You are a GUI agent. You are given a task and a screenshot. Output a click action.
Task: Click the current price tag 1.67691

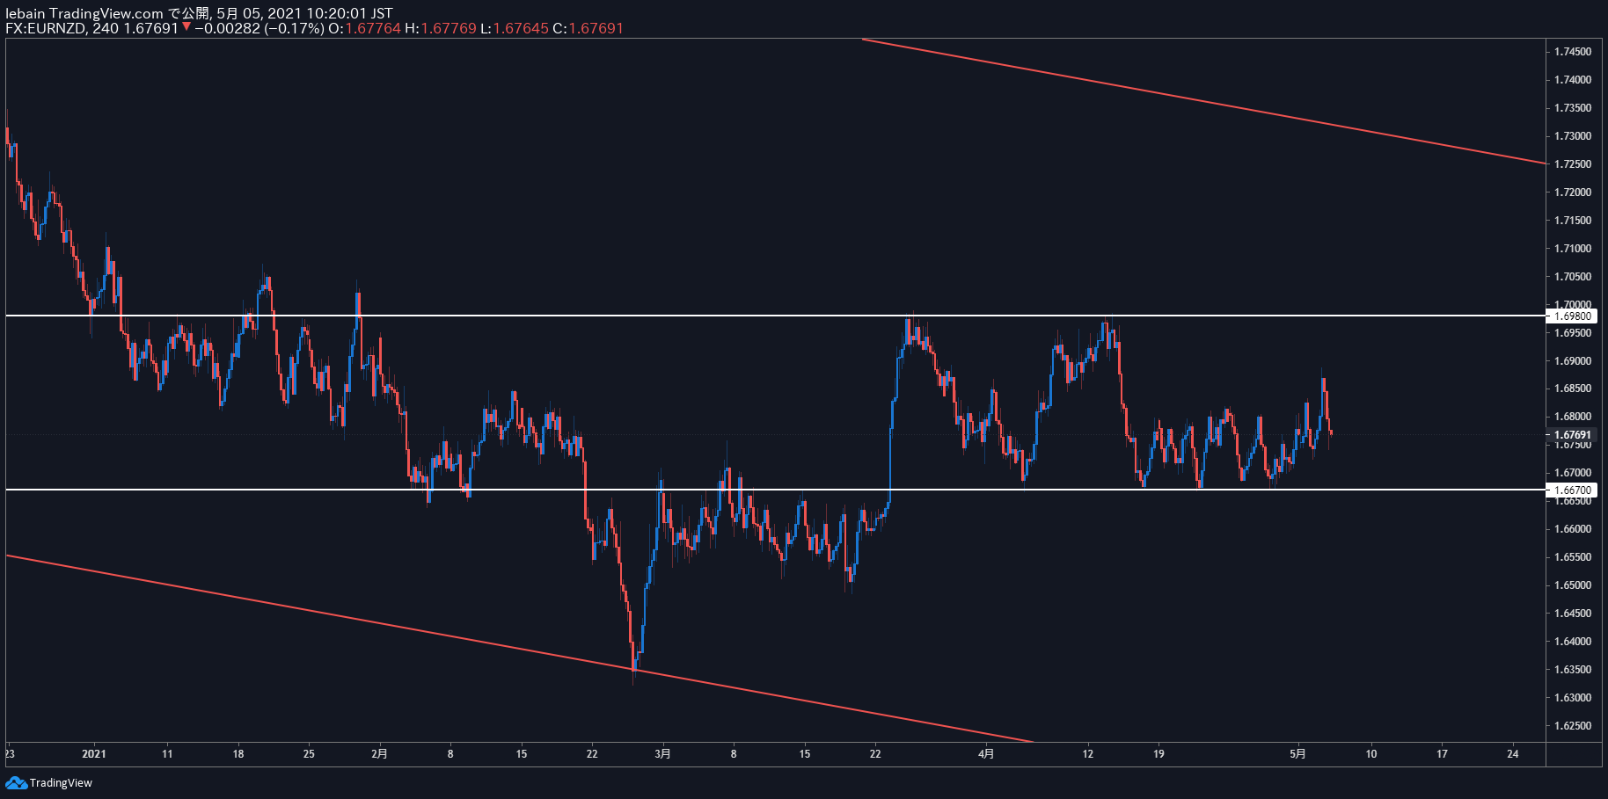tap(1573, 435)
